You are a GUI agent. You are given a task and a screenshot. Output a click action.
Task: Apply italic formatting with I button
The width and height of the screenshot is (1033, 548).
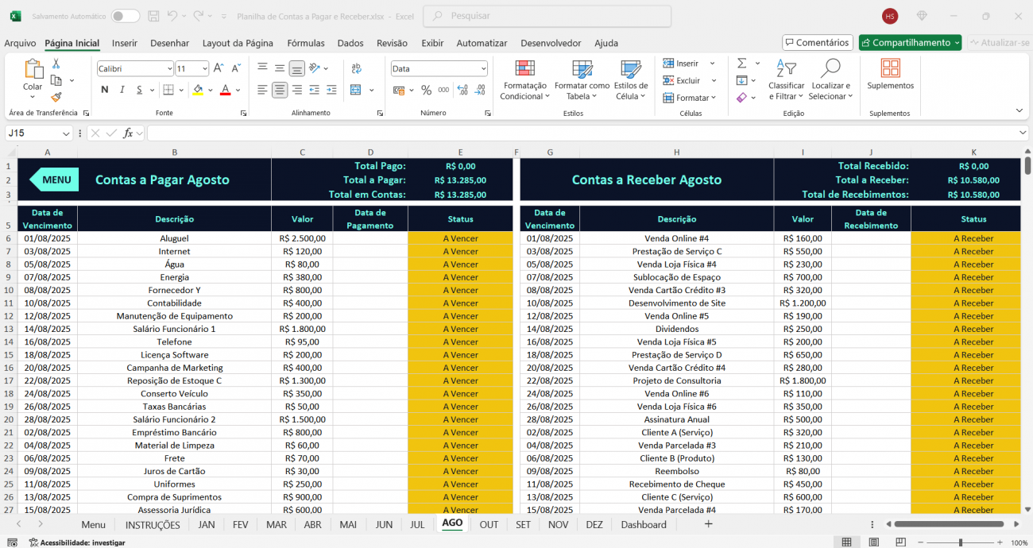pyautogui.click(x=122, y=90)
